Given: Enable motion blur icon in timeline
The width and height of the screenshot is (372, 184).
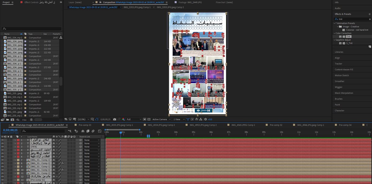Looking at the screenshot, I should pyautogui.click(x=93, y=131).
